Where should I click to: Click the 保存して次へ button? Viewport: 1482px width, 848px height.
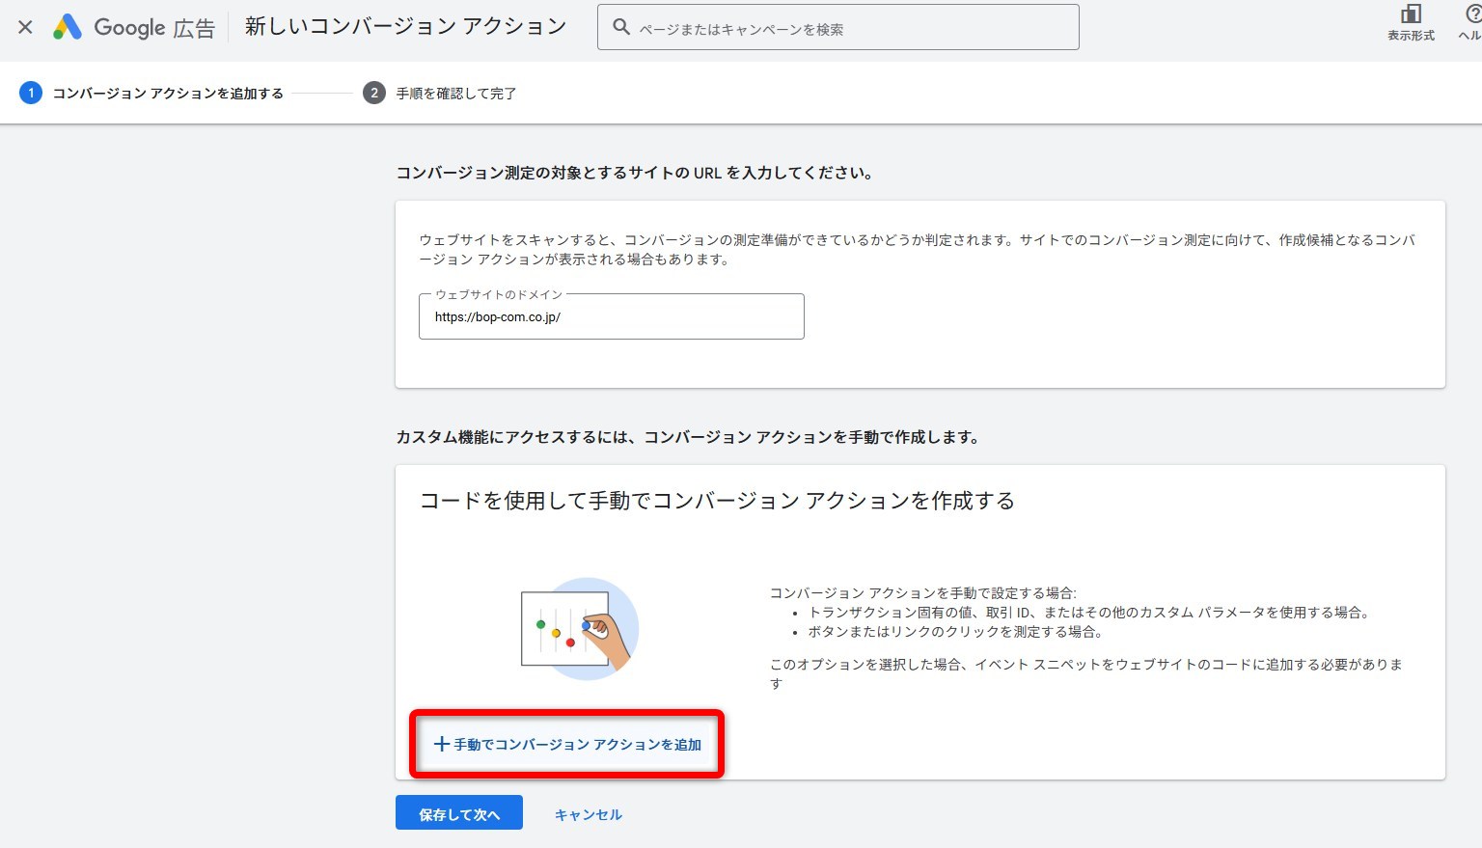click(x=459, y=813)
